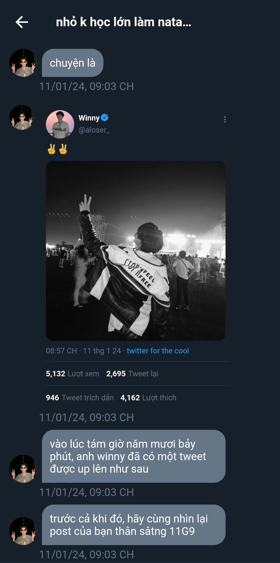Tap avatar beside "trước cả khi đó" message
This screenshot has height=563, width=280.
coord(23,531)
